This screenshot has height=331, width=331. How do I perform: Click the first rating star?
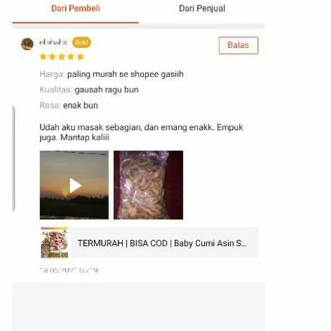pyautogui.click(x=43, y=56)
